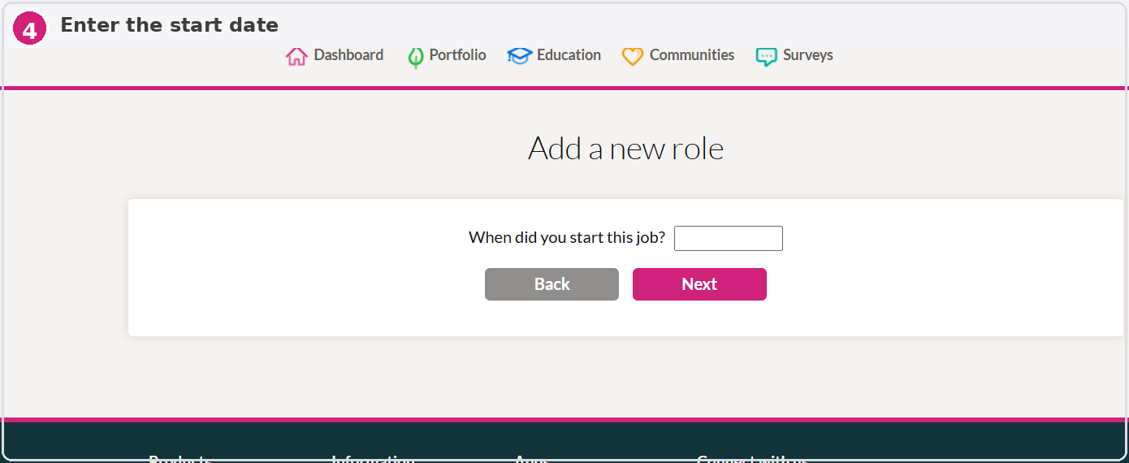Open the Dashboard menu item
The image size is (1129, 463).
tap(348, 55)
